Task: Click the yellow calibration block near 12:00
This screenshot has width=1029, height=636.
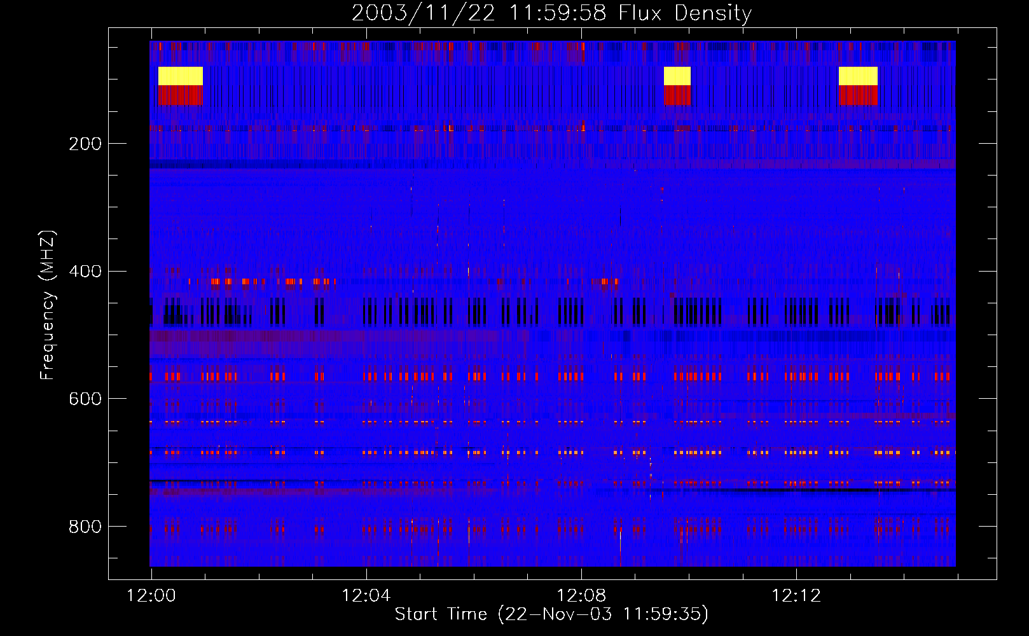Action: [x=181, y=76]
